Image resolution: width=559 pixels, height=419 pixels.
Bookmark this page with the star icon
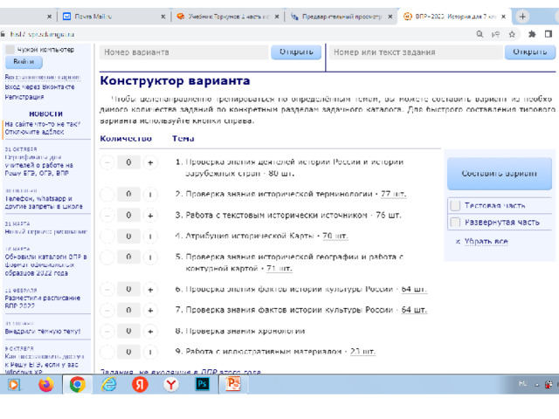tap(512, 34)
